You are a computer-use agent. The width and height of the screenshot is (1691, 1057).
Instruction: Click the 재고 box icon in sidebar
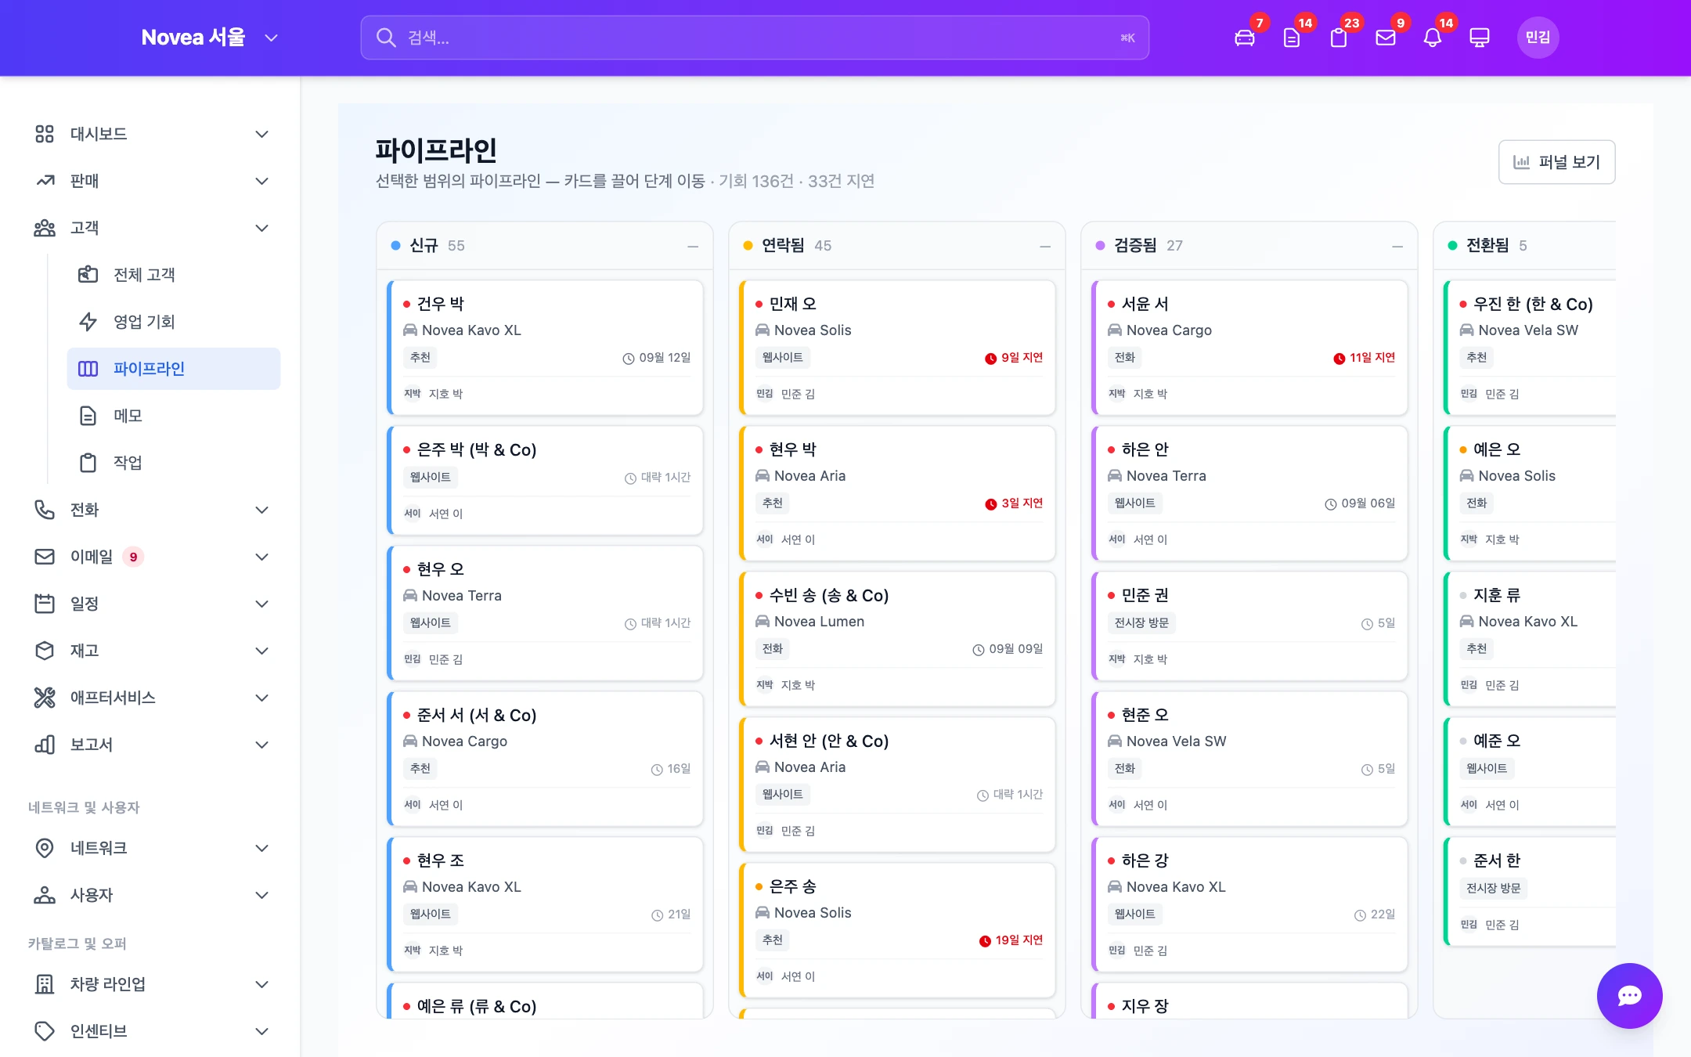pyautogui.click(x=45, y=651)
